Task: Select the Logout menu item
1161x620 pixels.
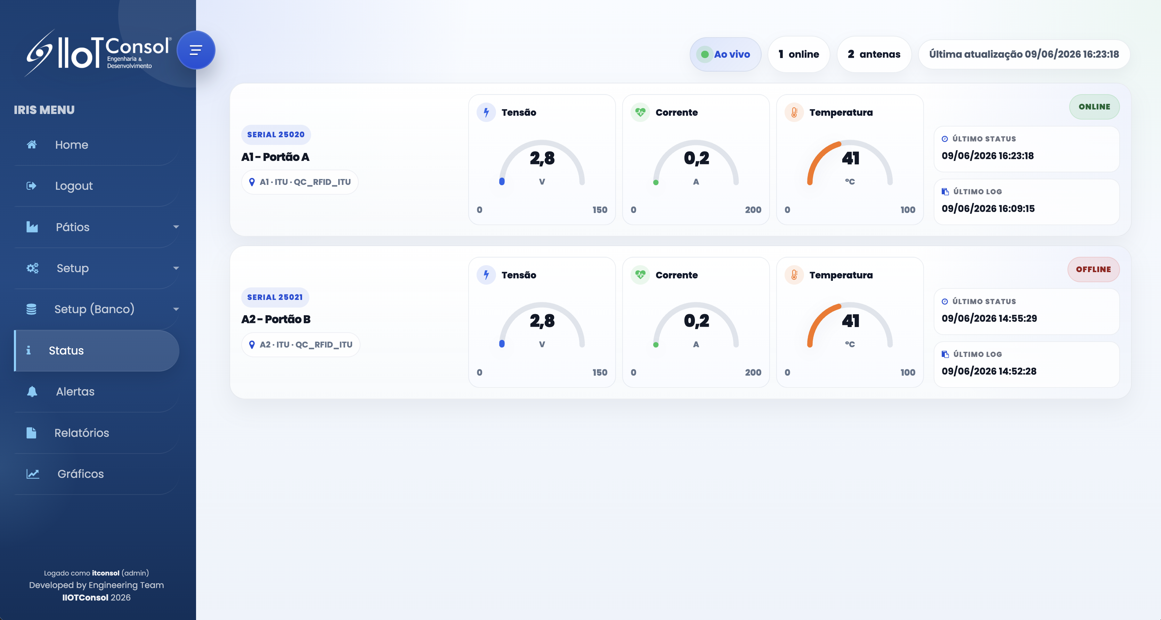Action: pos(96,186)
